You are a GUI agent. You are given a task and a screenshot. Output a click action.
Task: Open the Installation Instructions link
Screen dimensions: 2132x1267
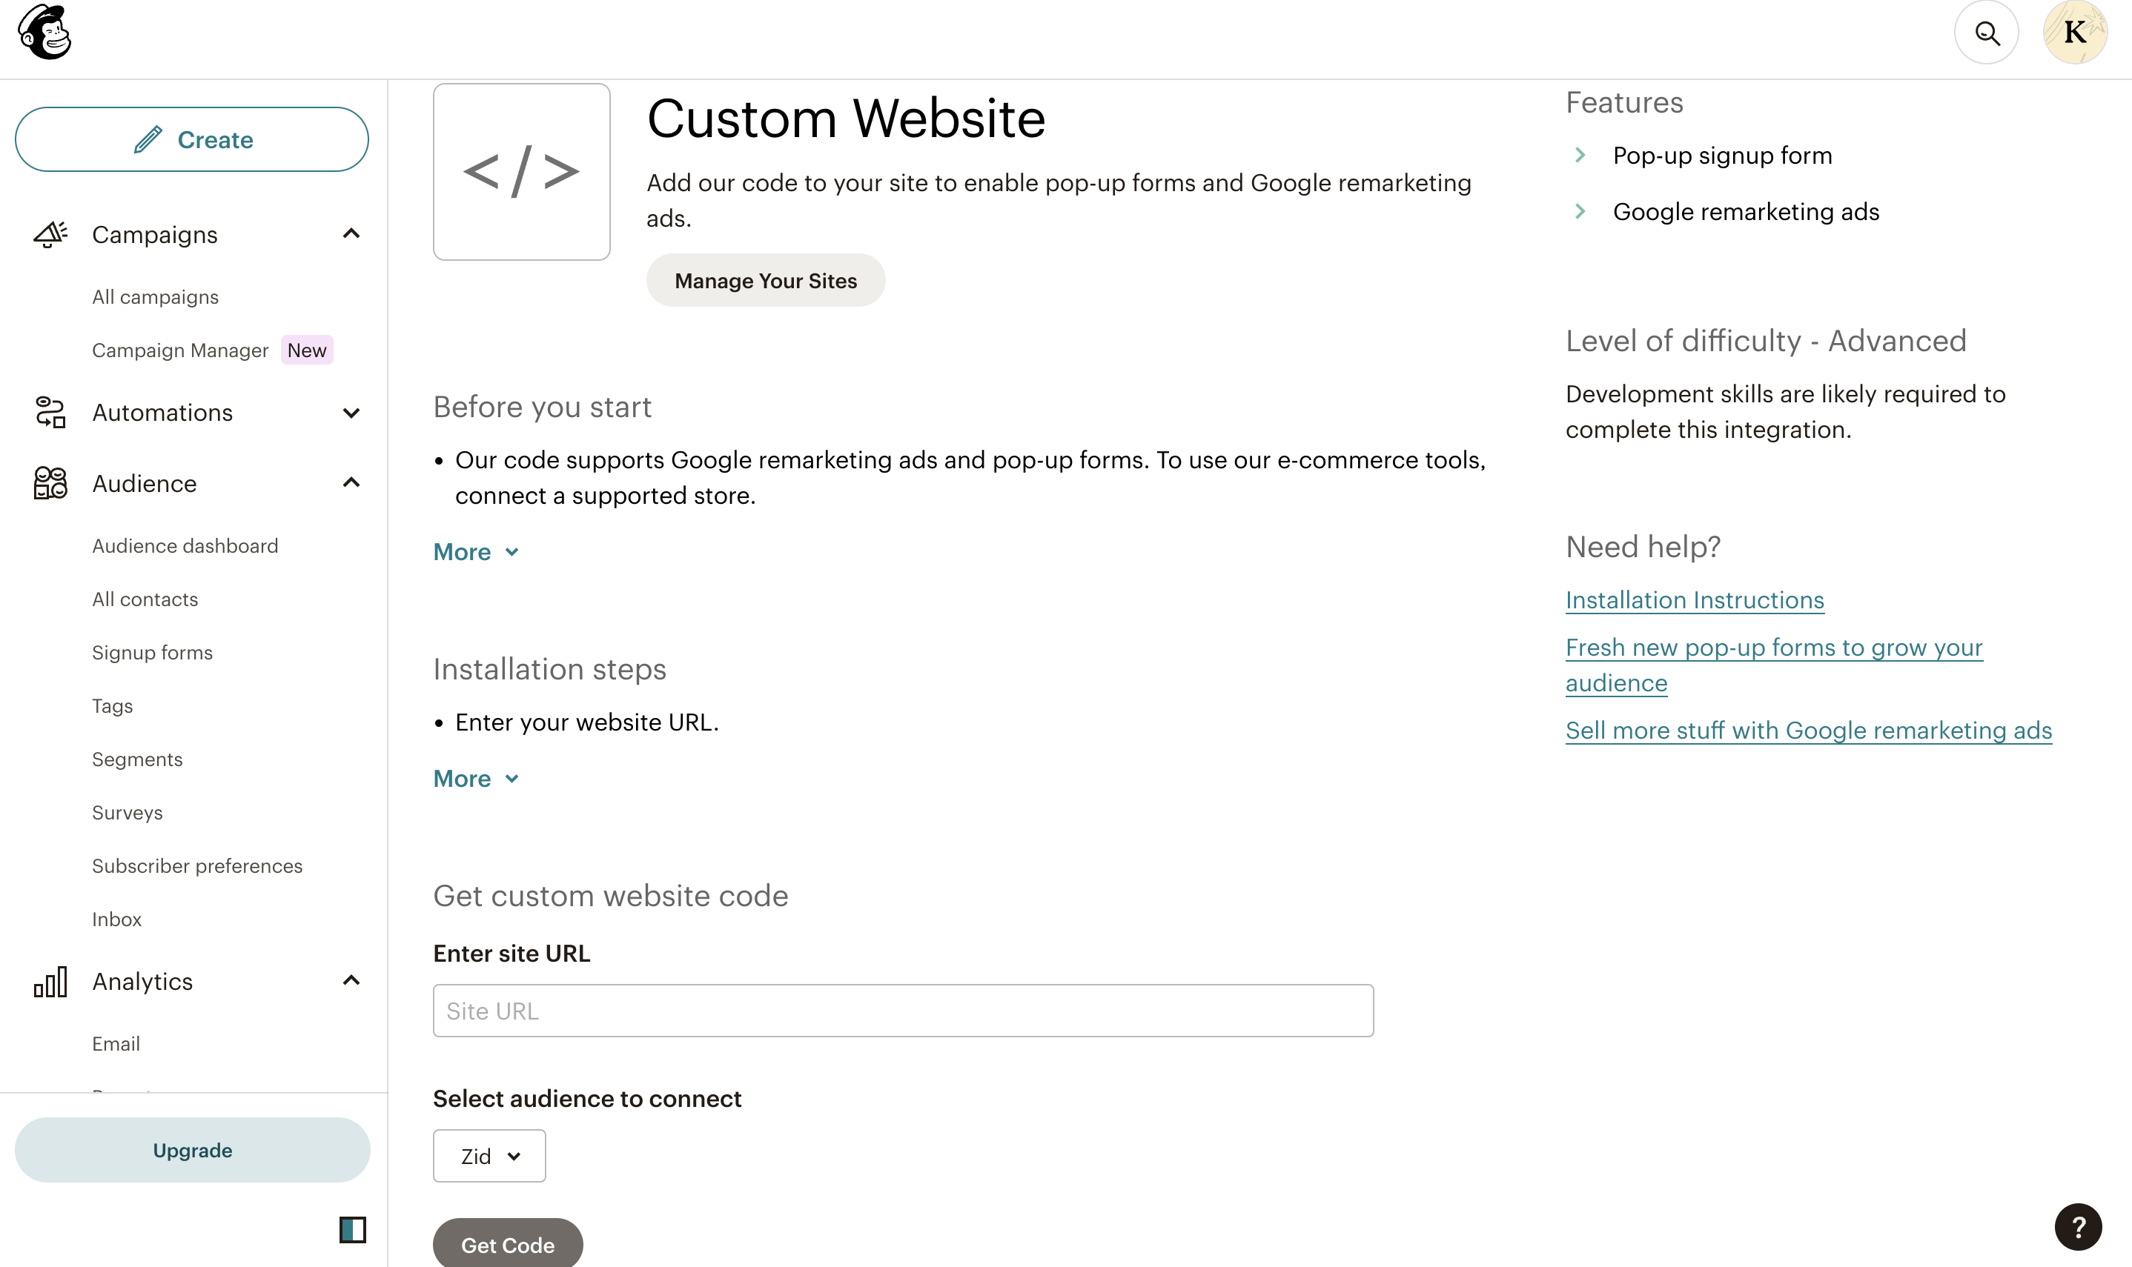tap(1694, 599)
